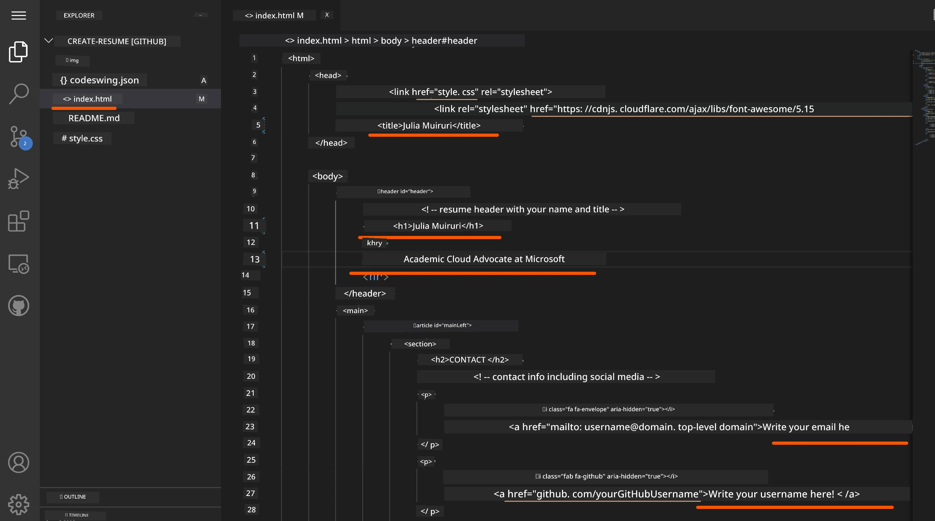935x521 pixels.
Task: Click the A status badge beside codeswing.json
Action: [204, 80]
